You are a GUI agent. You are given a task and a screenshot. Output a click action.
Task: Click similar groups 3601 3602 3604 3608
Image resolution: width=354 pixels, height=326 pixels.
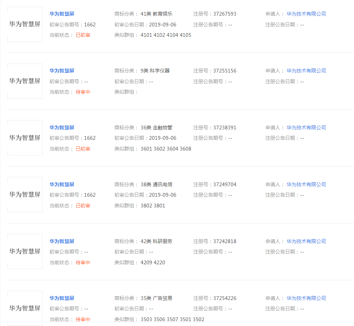click(x=166, y=149)
